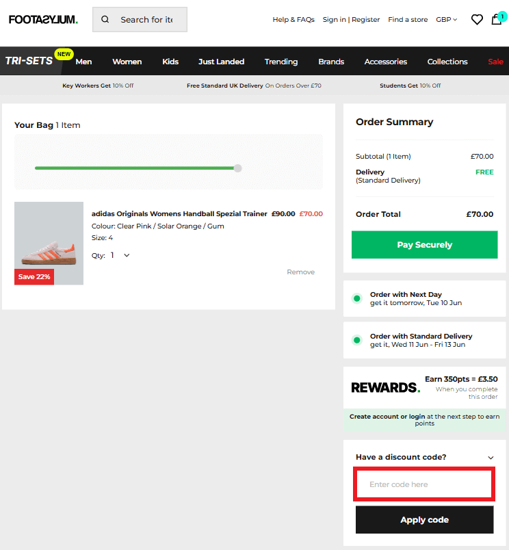Image resolution: width=509 pixels, height=550 pixels.
Task: Open the Kids menu
Action: click(x=170, y=62)
